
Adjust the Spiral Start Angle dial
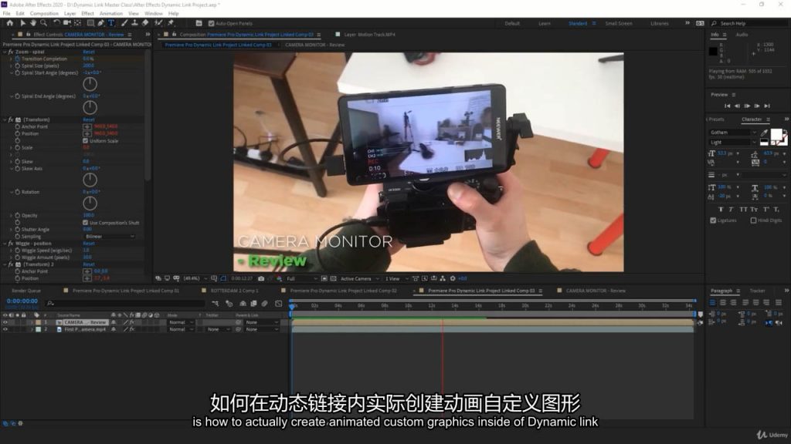(90, 84)
